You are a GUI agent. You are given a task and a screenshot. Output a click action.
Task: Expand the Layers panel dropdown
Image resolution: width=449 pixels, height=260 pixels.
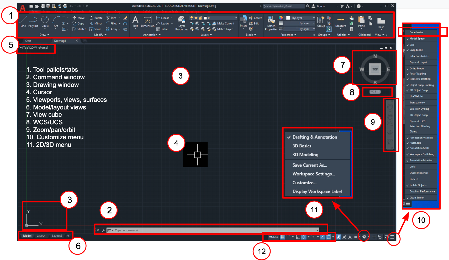pyautogui.click(x=206, y=35)
